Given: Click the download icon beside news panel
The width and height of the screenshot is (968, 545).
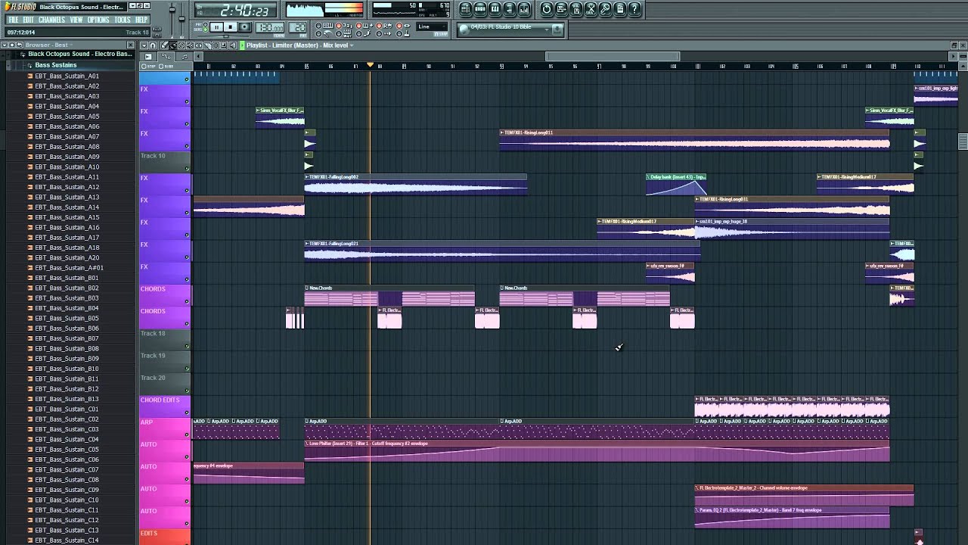Looking at the screenshot, I should (557, 30).
